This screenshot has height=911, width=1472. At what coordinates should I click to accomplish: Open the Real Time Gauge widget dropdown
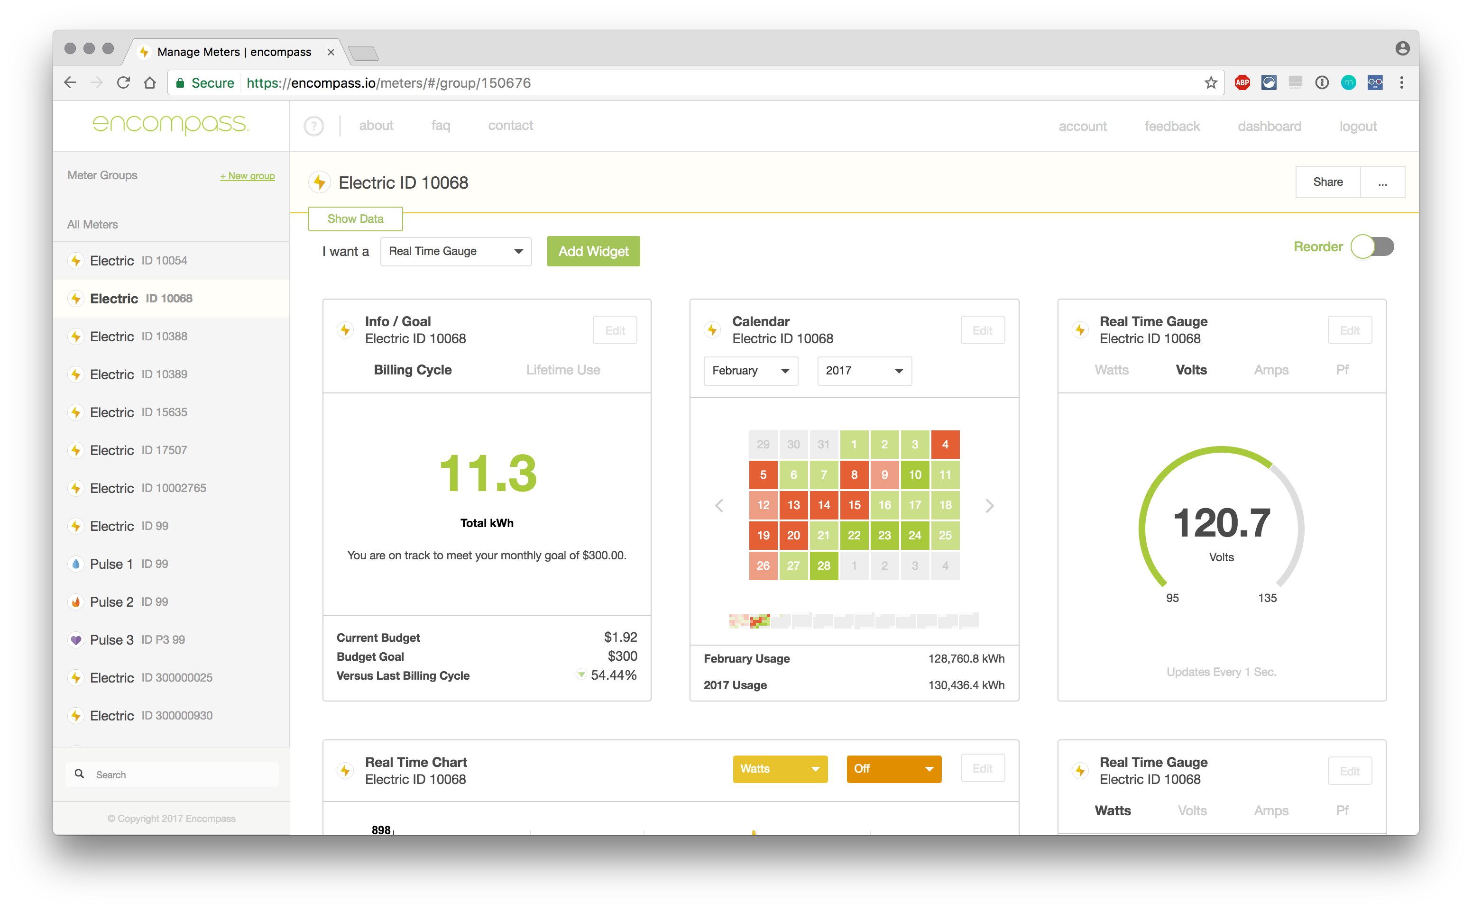456,251
